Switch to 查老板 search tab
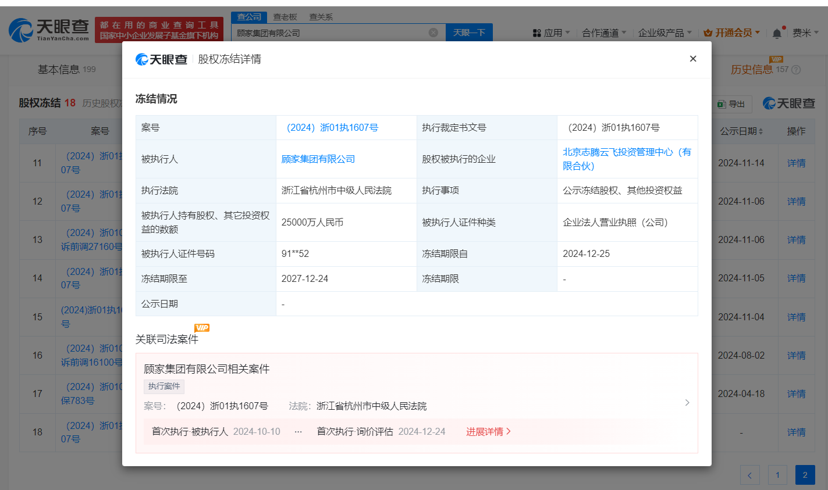Image resolution: width=828 pixels, height=490 pixels. point(285,17)
